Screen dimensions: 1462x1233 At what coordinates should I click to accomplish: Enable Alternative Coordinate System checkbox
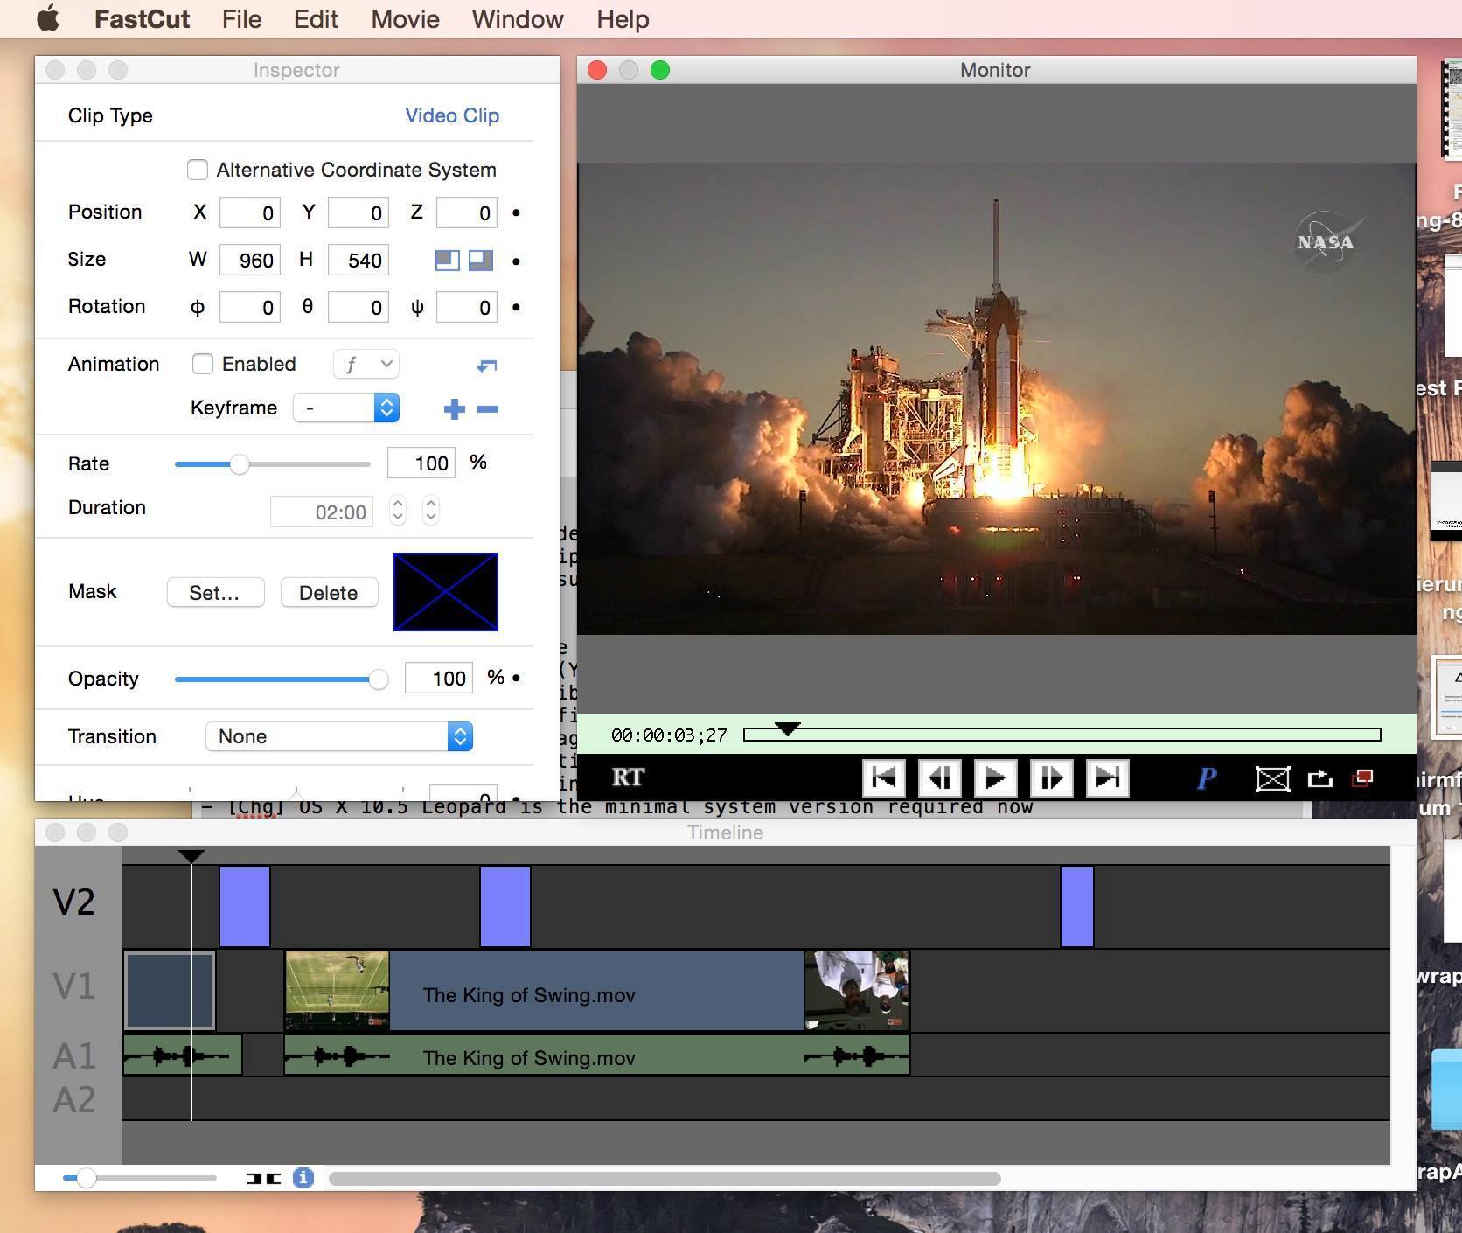pos(198,170)
